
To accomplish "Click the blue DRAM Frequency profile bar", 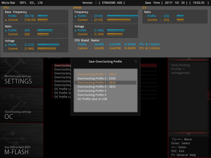I will pyautogui.click(x=122, y=16).
